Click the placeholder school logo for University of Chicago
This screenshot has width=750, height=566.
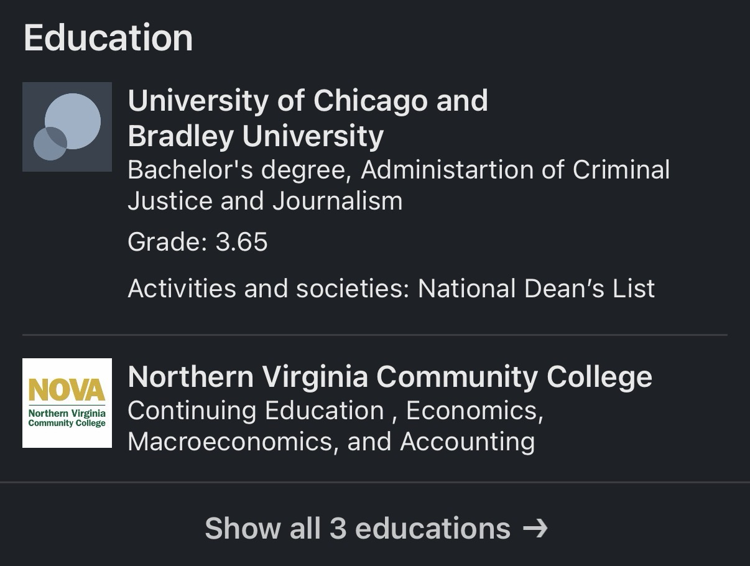coord(67,127)
